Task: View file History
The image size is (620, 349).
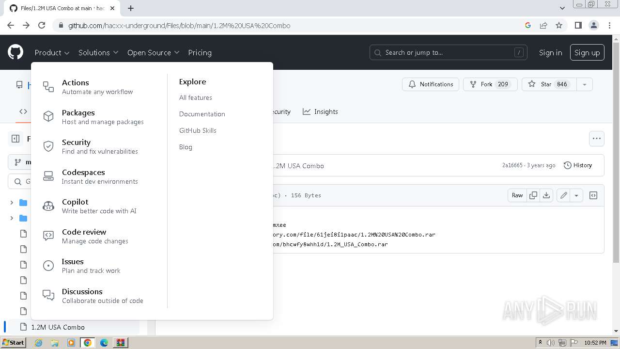Action: click(578, 165)
